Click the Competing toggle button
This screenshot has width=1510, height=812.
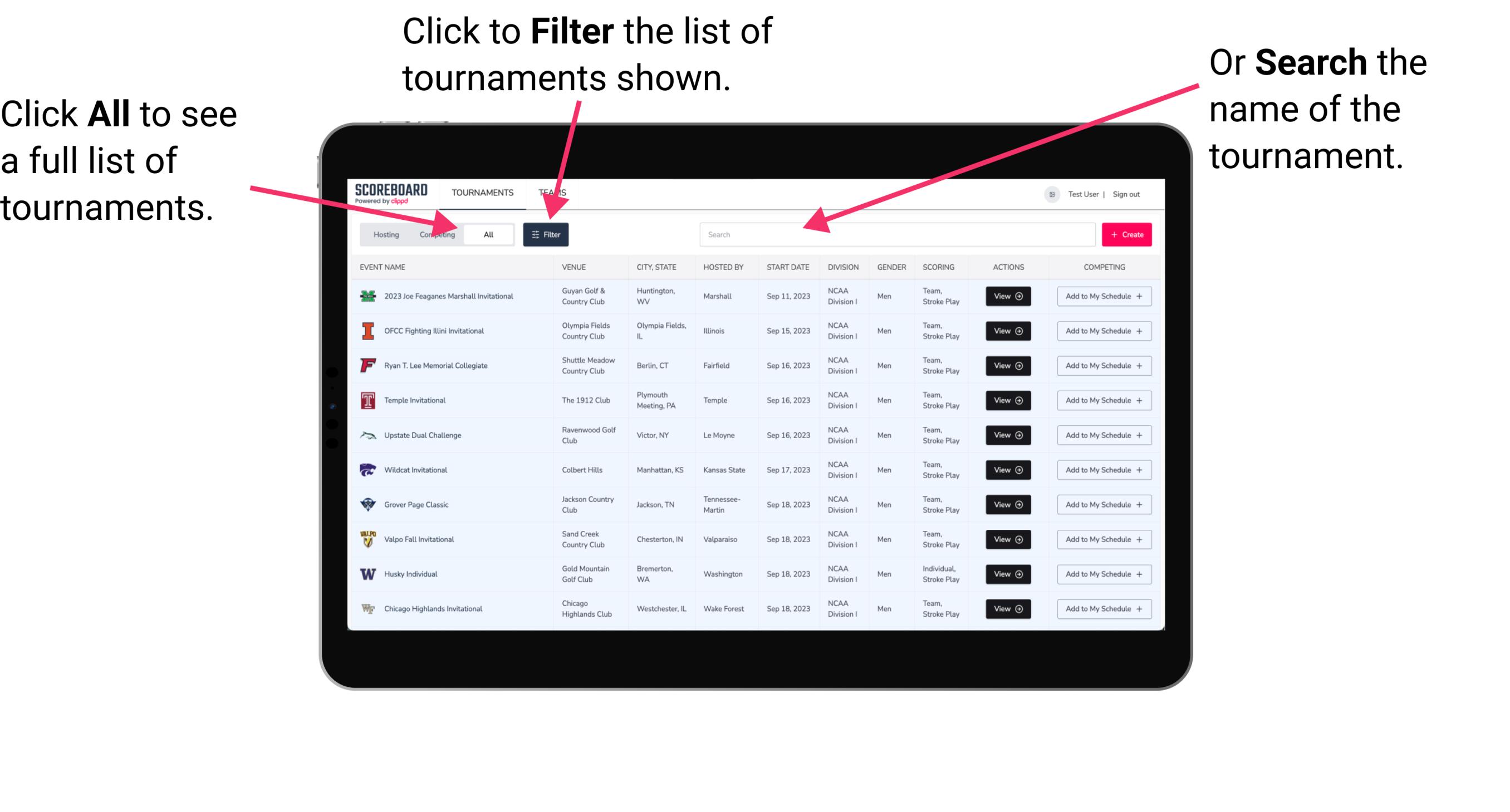point(435,234)
